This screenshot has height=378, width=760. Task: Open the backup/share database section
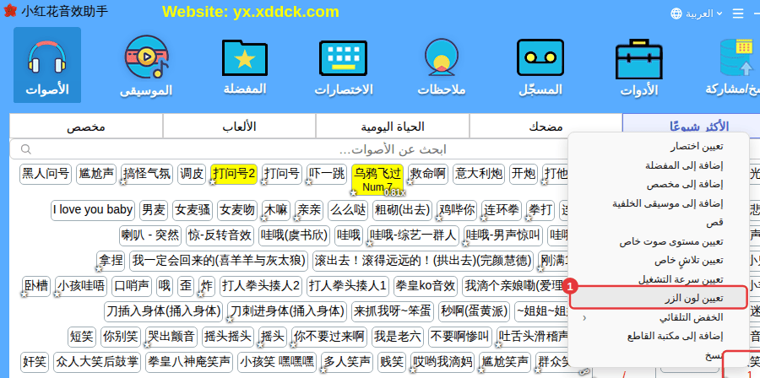pos(735,65)
